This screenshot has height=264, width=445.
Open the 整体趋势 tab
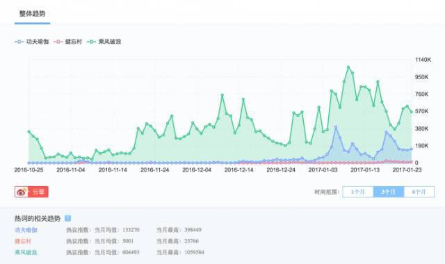(32, 14)
